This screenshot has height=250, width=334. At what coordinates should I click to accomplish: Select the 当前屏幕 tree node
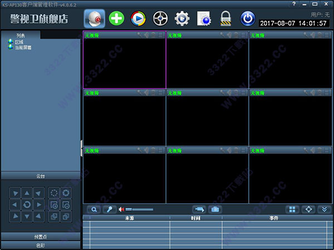23,48
